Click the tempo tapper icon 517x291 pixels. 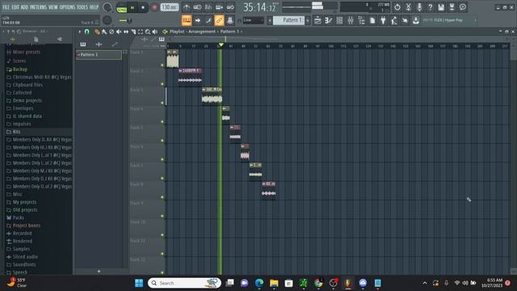(394, 20)
